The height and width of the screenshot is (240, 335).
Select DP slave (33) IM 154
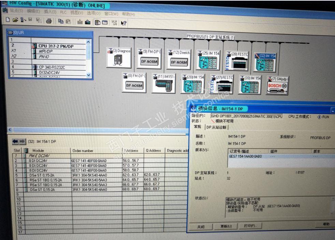point(250,85)
